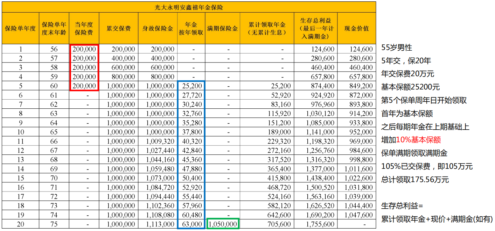Viewport: 495px width, 231px height.
Task: Click the note 第5个保单周年日开始领取
Action: tap(424, 100)
